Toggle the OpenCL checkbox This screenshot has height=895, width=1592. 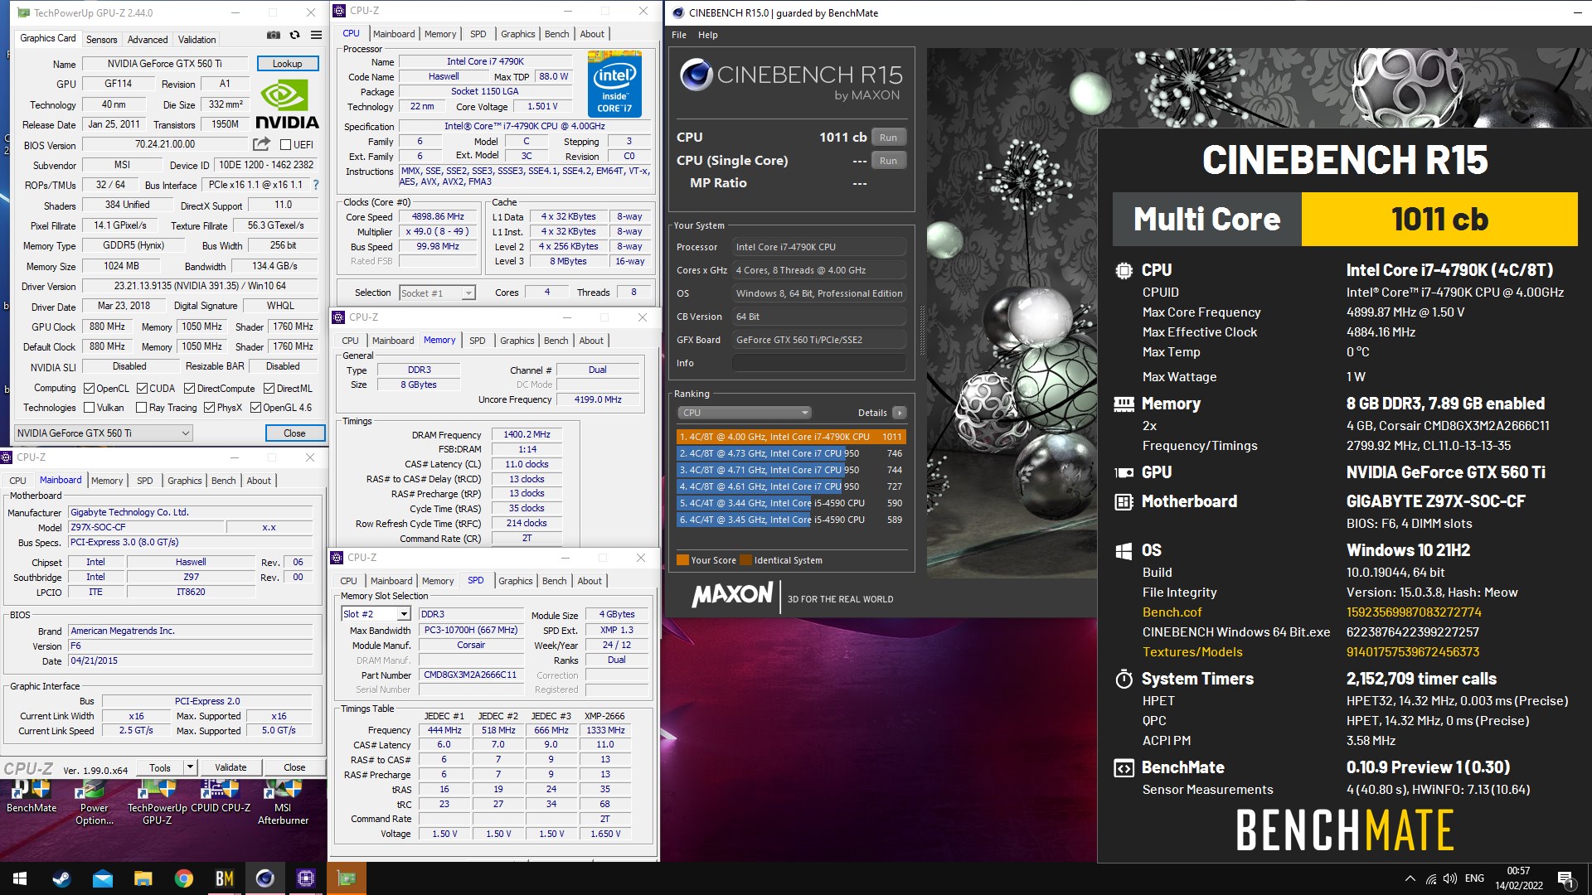coord(89,388)
